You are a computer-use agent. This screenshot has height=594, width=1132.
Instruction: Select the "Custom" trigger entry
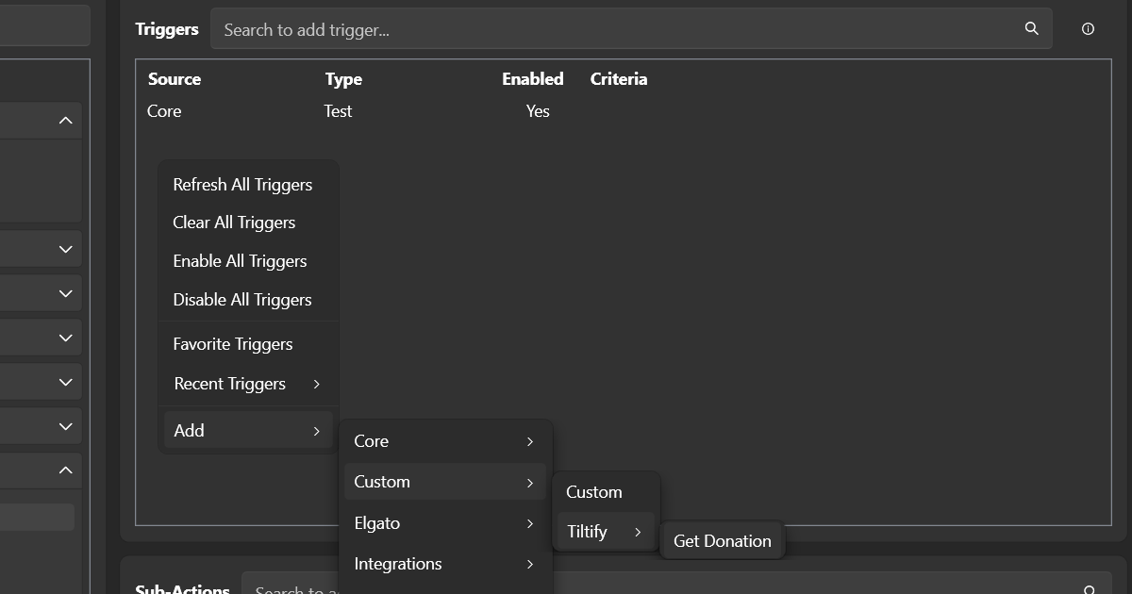(594, 491)
